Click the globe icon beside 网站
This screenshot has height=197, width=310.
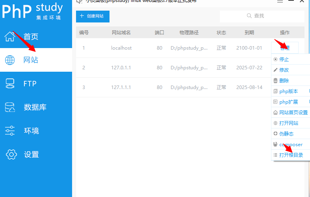tap(10, 60)
